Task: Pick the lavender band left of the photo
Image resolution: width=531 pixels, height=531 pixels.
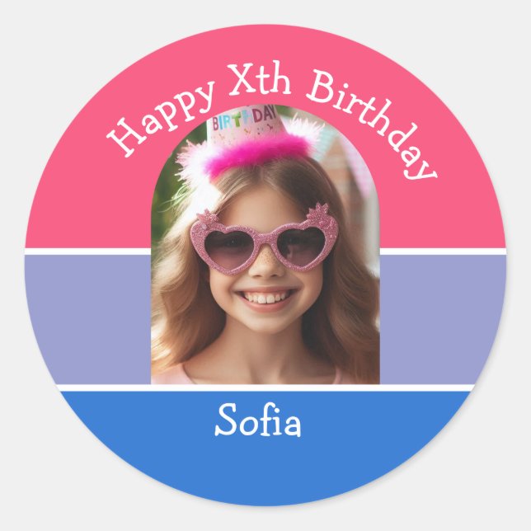Action: 88,319
